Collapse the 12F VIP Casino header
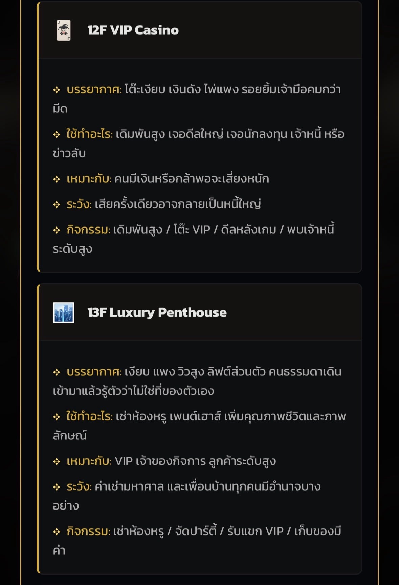Viewport: 399px width, 585px height. pos(200,30)
